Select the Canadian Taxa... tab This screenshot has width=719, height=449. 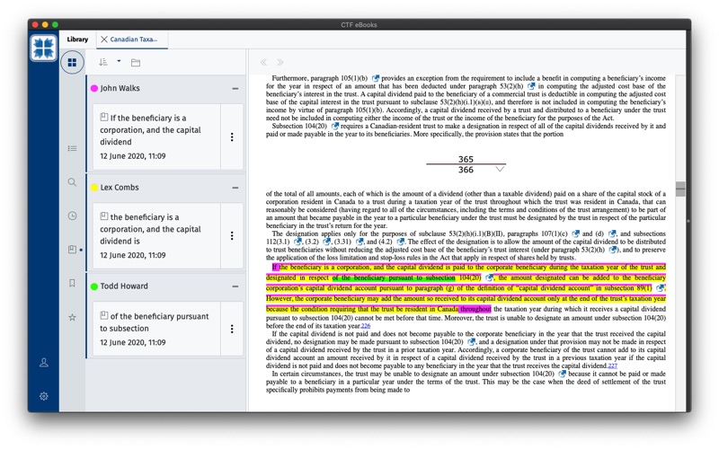pos(133,40)
